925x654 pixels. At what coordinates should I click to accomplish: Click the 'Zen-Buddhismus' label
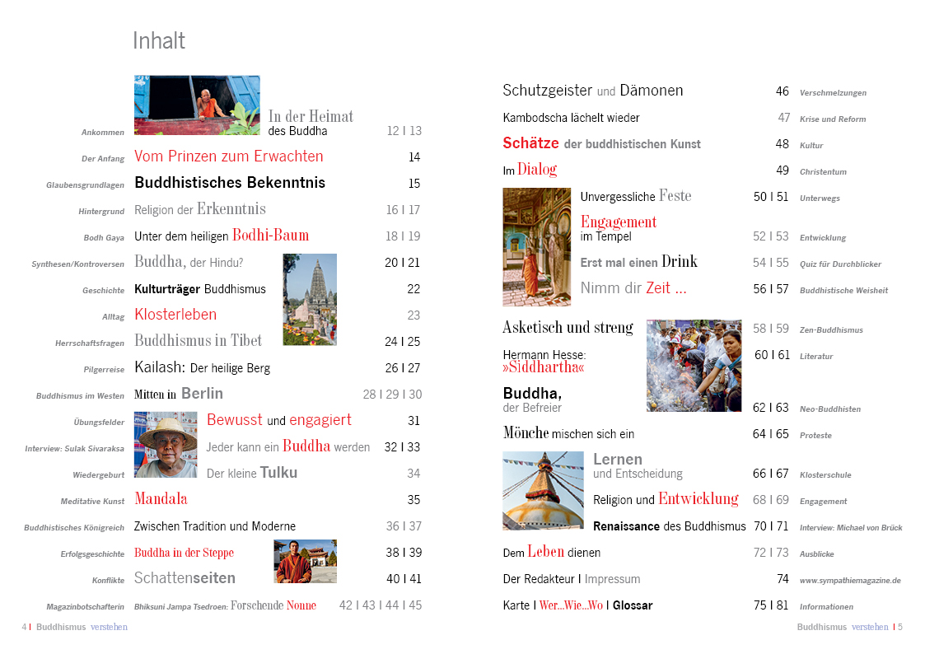(x=831, y=330)
